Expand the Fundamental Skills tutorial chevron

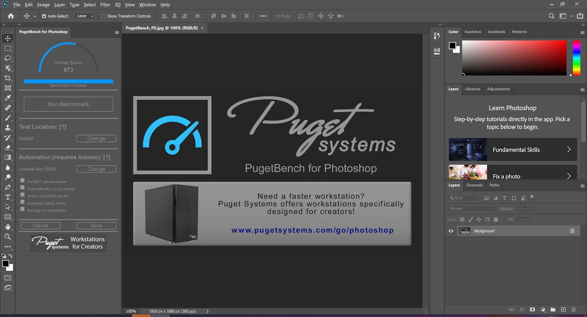click(569, 150)
